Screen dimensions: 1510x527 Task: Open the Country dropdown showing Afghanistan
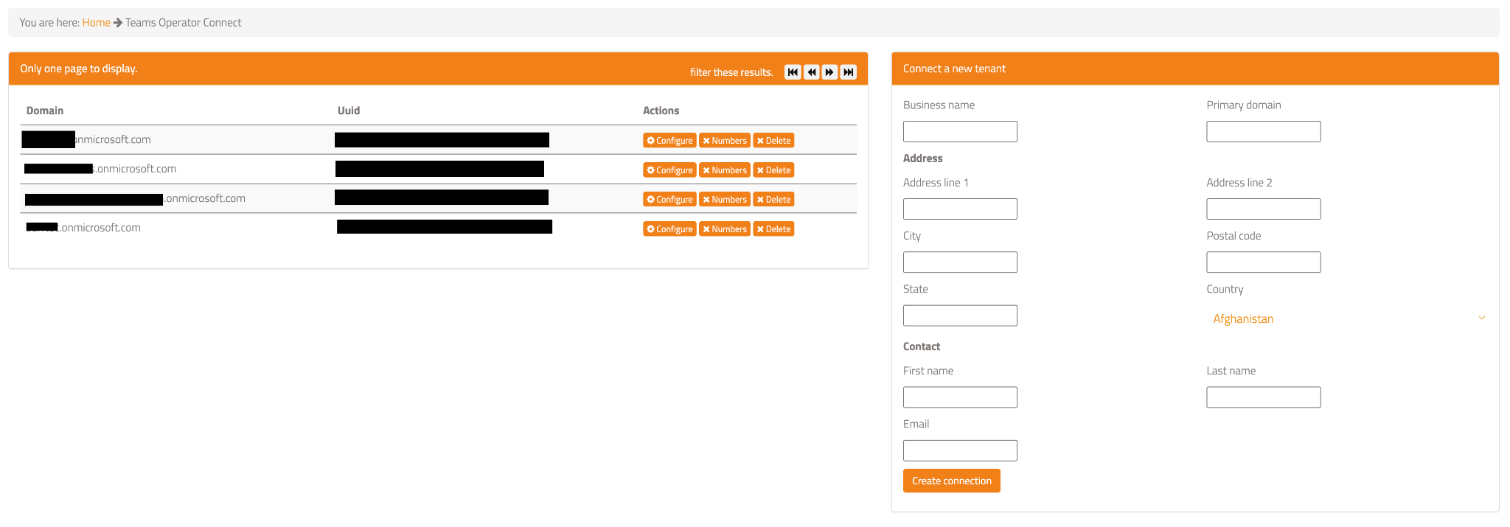pyautogui.click(x=1348, y=318)
